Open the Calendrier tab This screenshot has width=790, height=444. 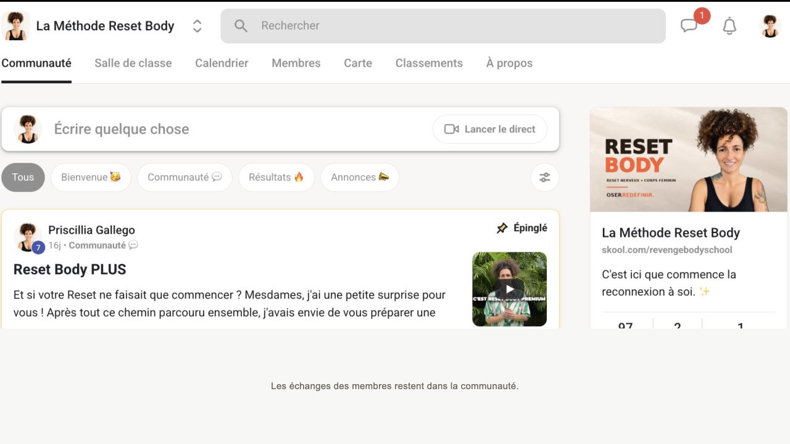(x=222, y=63)
